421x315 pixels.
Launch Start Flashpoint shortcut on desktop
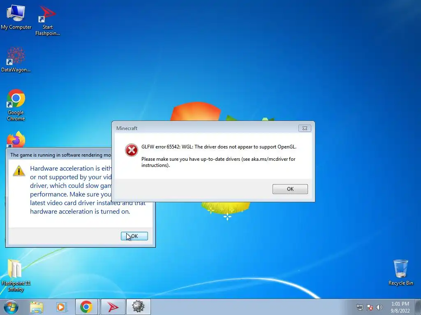click(48, 21)
